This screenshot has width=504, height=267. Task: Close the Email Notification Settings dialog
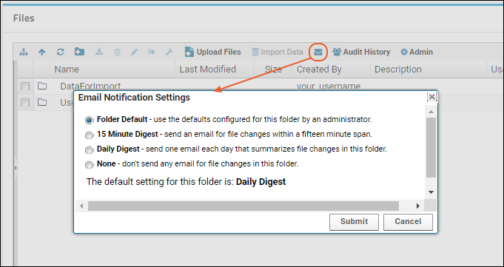432,97
